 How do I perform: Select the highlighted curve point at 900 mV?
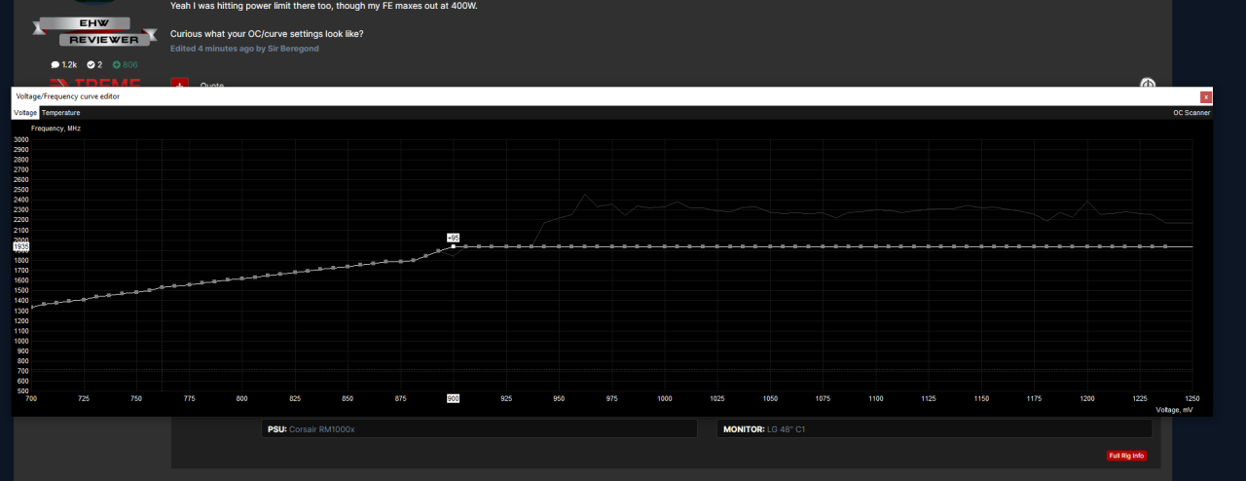tap(454, 246)
